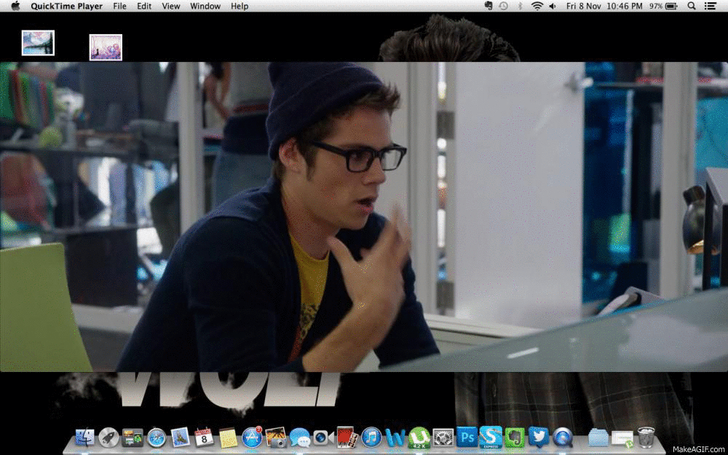Viewport: 728px width, 455px height.
Task: Open the Apple menu
Action: point(15,6)
